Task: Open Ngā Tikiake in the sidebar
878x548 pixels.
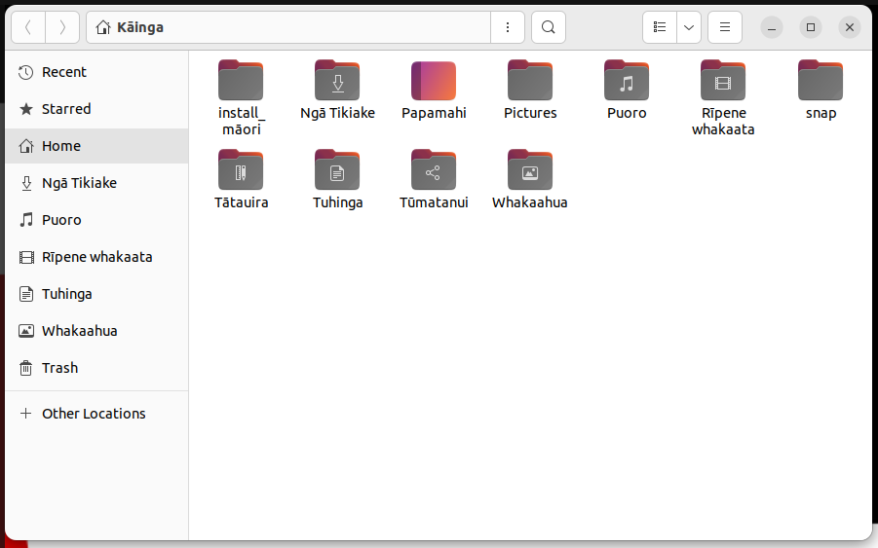Action: [96, 183]
